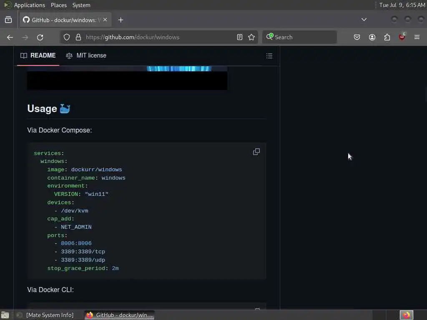427x320 pixels.
Task: Open the Firefox account icon
Action: point(372,37)
